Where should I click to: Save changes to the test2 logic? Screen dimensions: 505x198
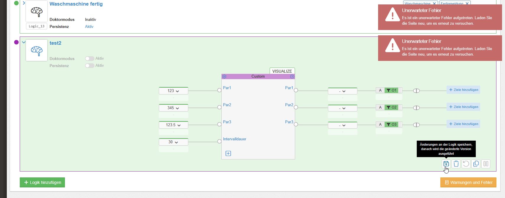click(446, 164)
